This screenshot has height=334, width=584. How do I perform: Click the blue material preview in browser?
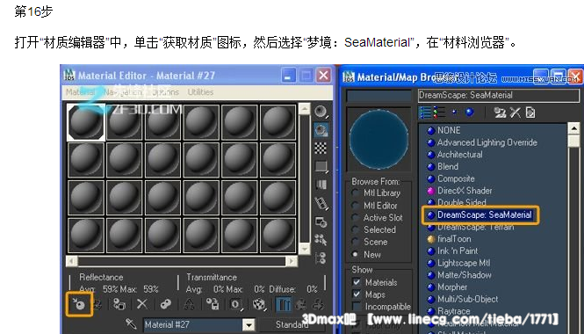point(379,140)
